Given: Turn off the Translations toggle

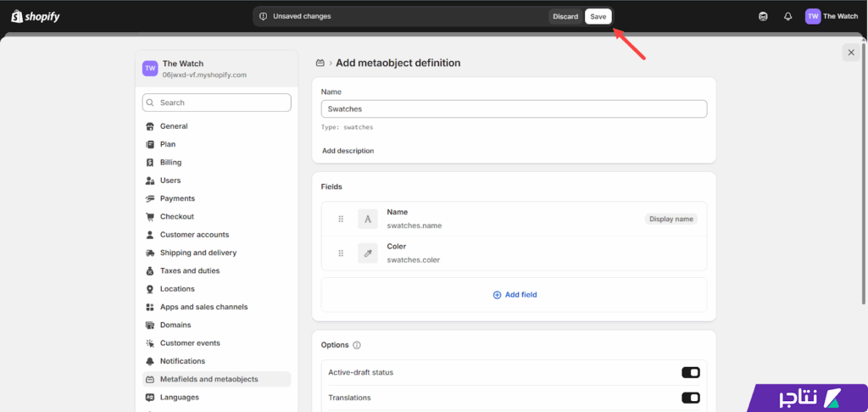Looking at the screenshot, I should [x=690, y=398].
